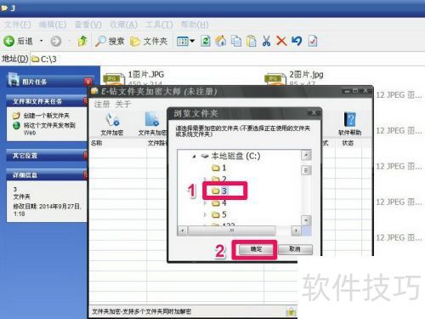This screenshot has height=319, width=425.
Task: Expand folder 5 in the tree
Action: 205,214
